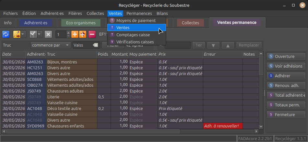
Task: Click the horizontal scrollbar right arrow
Action: point(256,131)
